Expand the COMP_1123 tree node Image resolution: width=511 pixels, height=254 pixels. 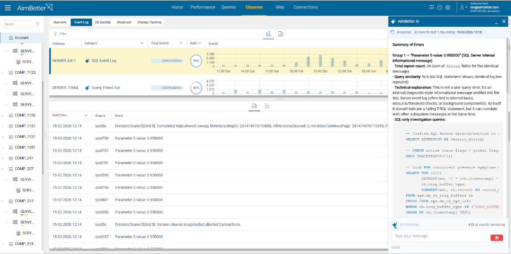click(x=3, y=72)
